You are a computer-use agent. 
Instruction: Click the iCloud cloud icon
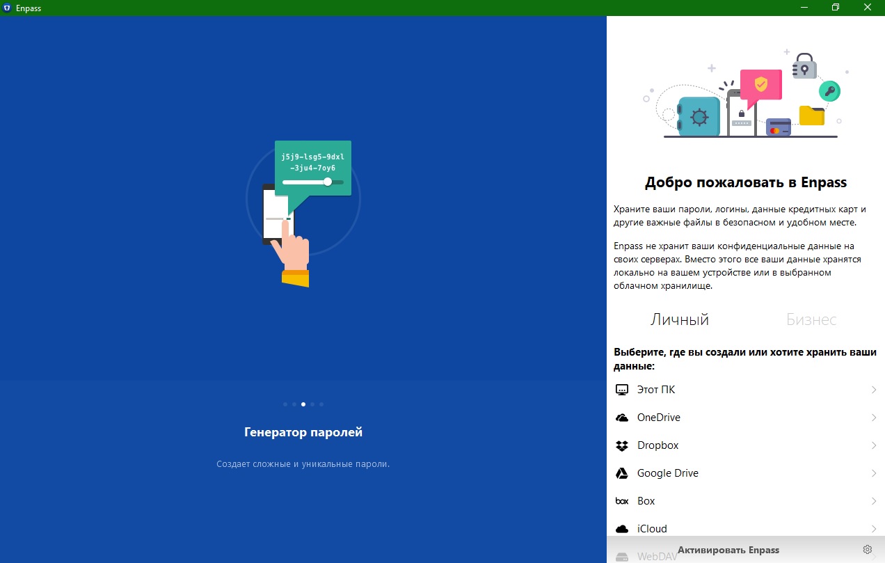622,529
